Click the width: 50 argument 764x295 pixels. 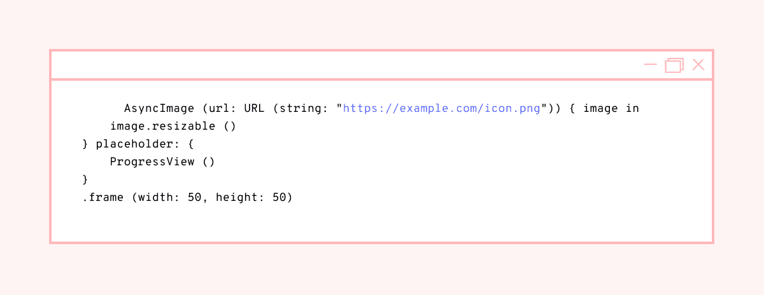pos(172,198)
